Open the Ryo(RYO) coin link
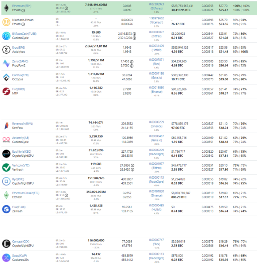The height and width of the screenshot is (263, 257). click(x=18, y=179)
